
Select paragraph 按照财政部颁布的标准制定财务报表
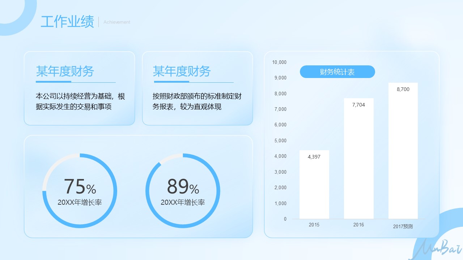coord(197,101)
